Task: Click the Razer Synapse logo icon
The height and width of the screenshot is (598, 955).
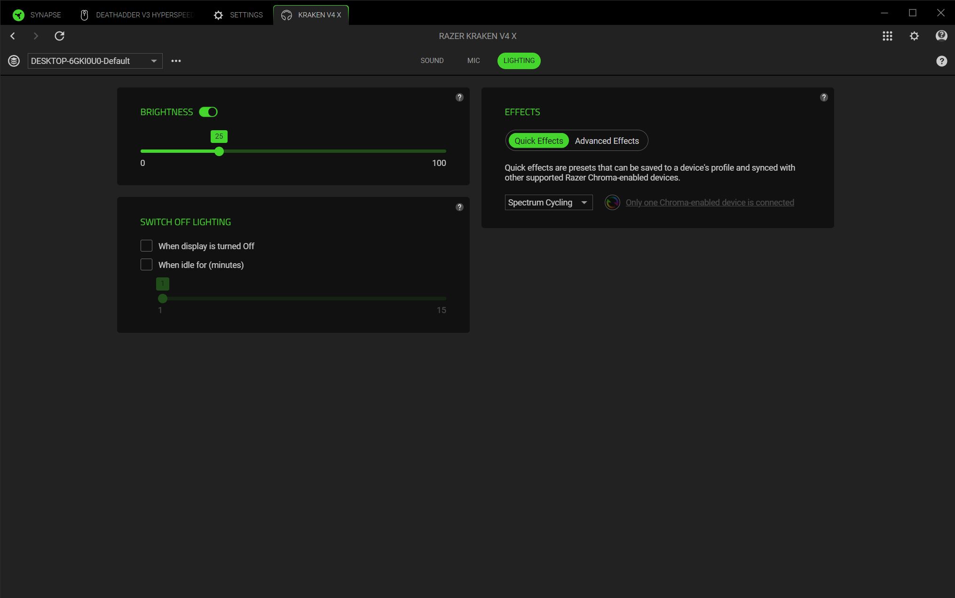Action: (x=18, y=15)
